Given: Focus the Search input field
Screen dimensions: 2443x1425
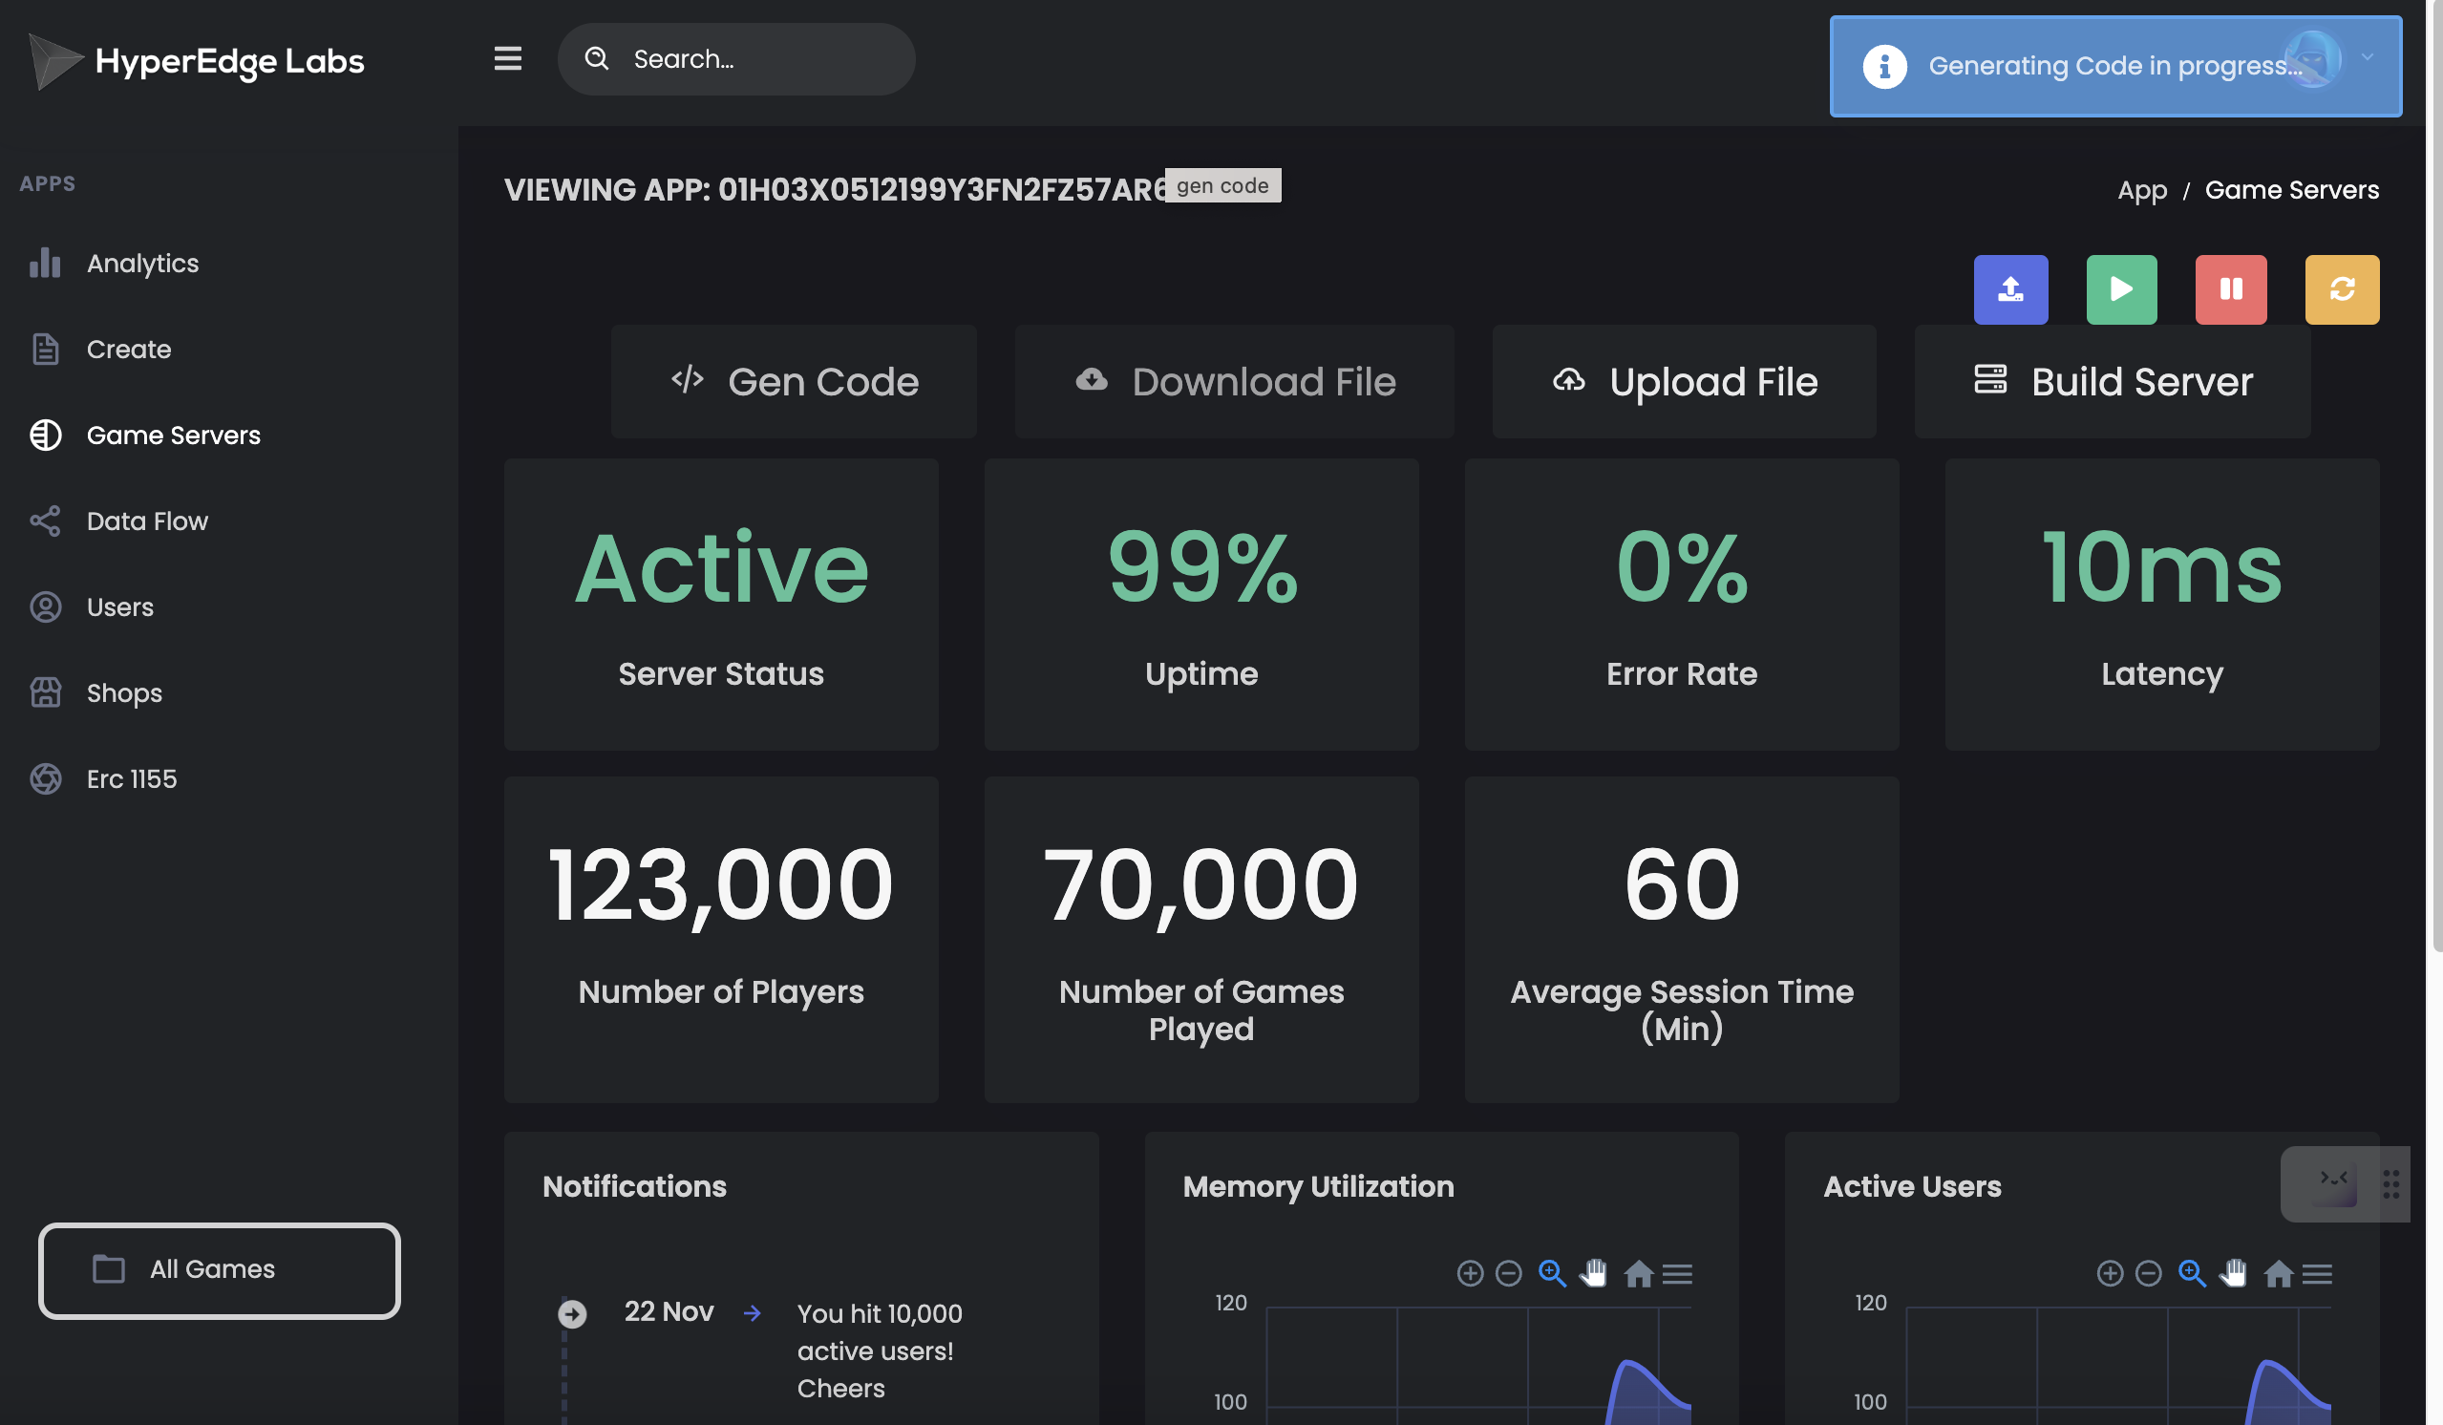Looking at the screenshot, I should [x=735, y=59].
